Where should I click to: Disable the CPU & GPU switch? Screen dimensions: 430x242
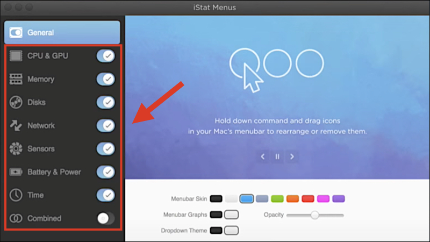(105, 56)
